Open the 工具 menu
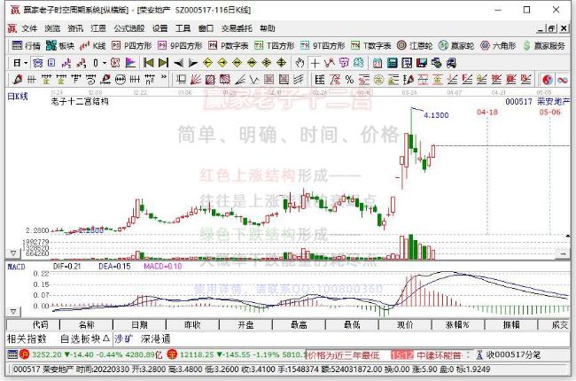576x381 pixels. tap(183, 28)
